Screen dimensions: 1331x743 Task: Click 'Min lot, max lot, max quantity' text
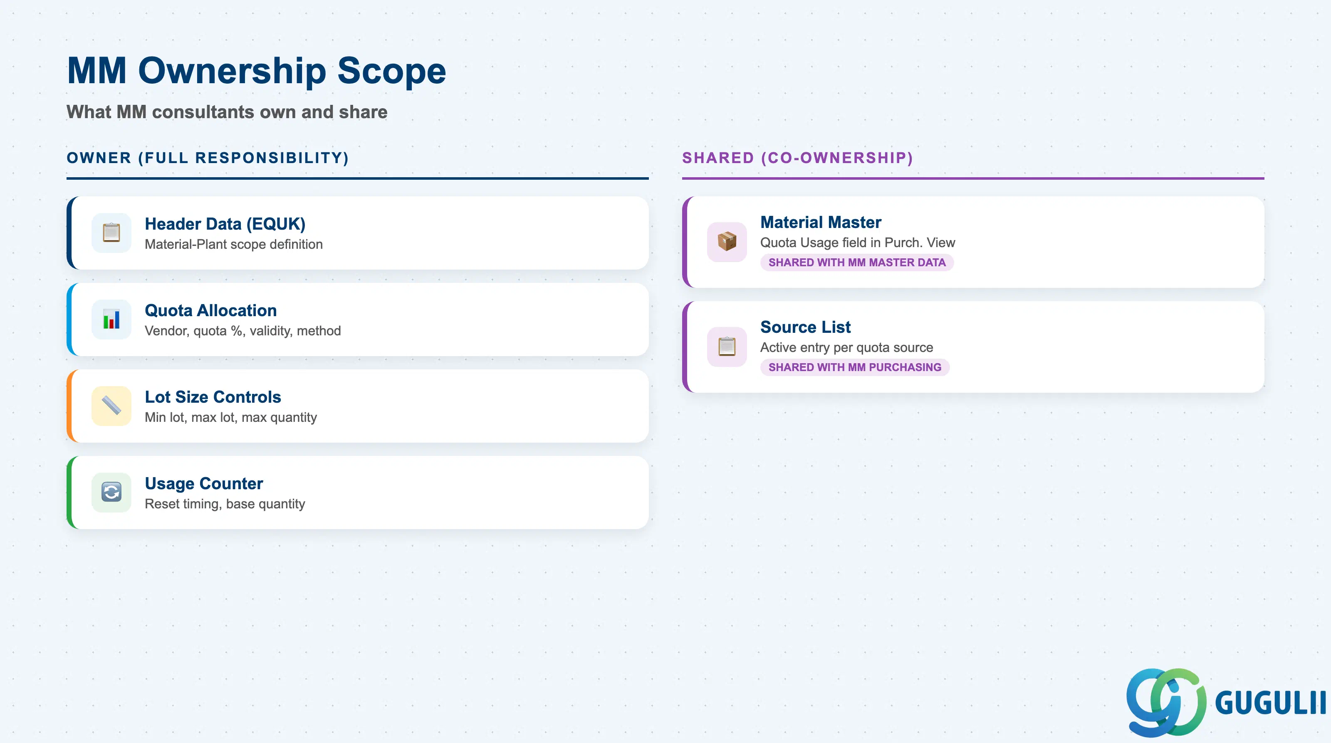[230, 418]
